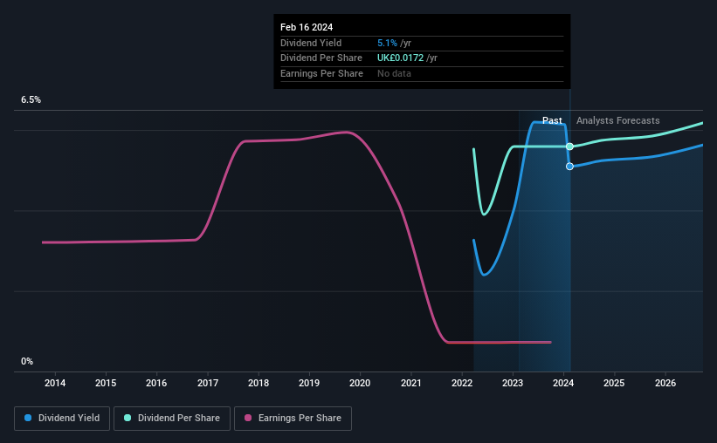Click the Feb 16 2024 tooltip date

(x=307, y=27)
